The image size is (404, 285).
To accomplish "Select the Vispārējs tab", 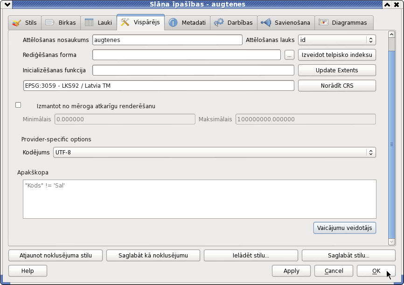I will tap(141, 22).
